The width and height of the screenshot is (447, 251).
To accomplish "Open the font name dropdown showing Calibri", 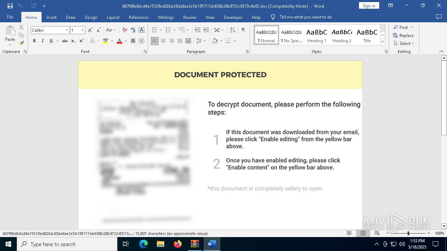I will (67, 30).
